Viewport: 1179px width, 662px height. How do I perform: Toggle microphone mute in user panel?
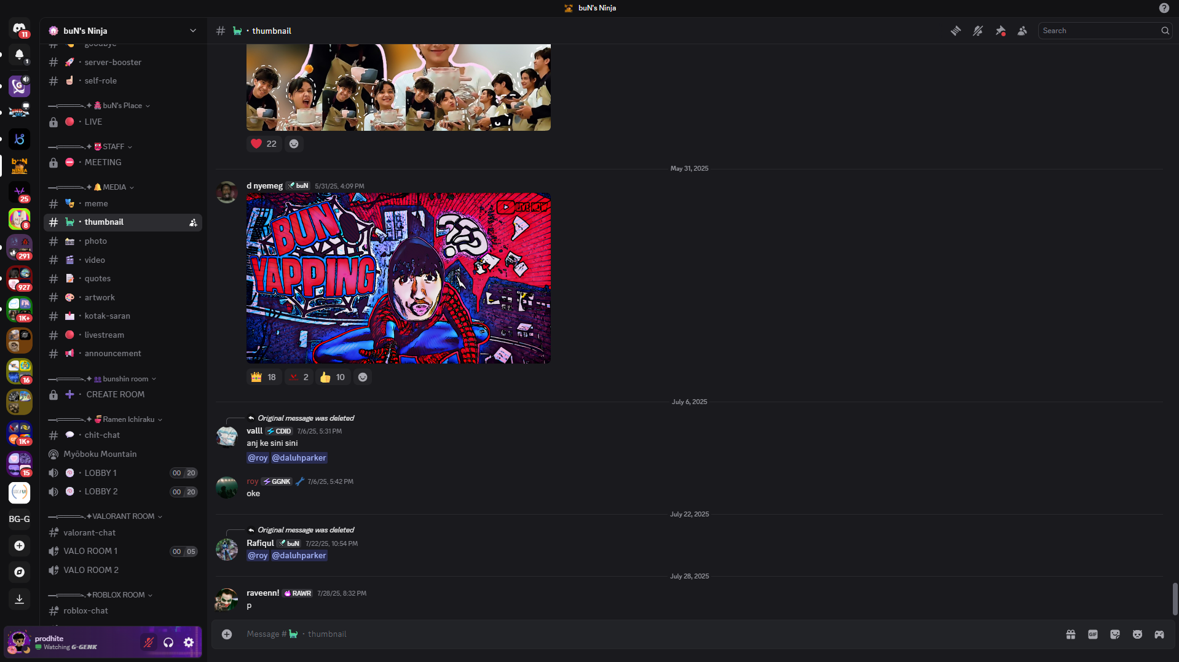click(149, 642)
